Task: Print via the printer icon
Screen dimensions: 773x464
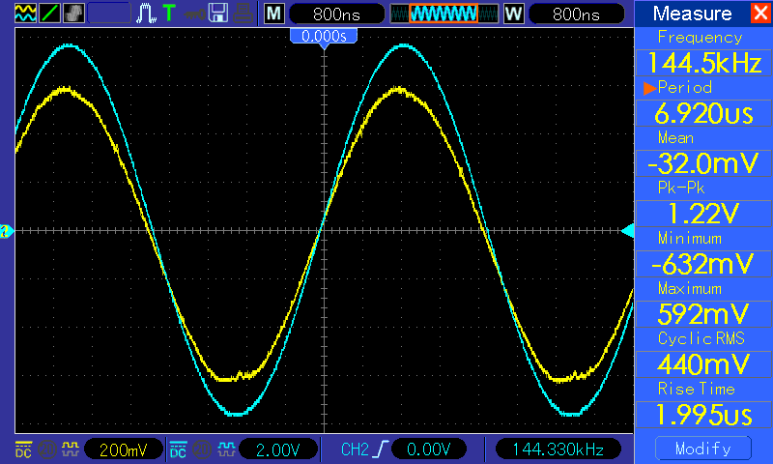Action: click(x=243, y=13)
